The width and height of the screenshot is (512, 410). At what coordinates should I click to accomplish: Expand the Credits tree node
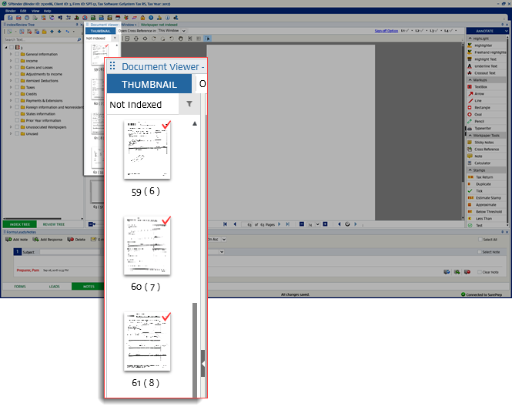coord(11,94)
